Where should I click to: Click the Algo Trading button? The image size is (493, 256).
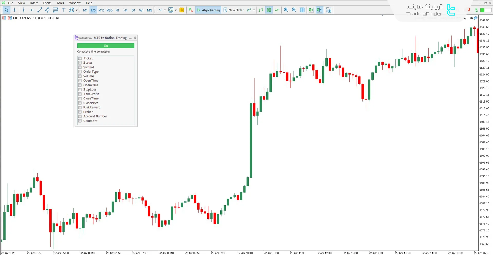(208, 10)
